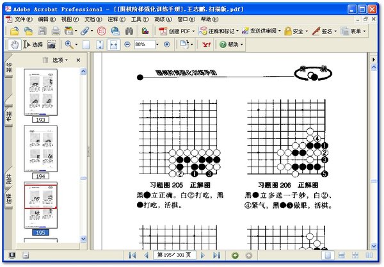Click the zoom in plus button
Screen dimensions: 384x267
167,44
